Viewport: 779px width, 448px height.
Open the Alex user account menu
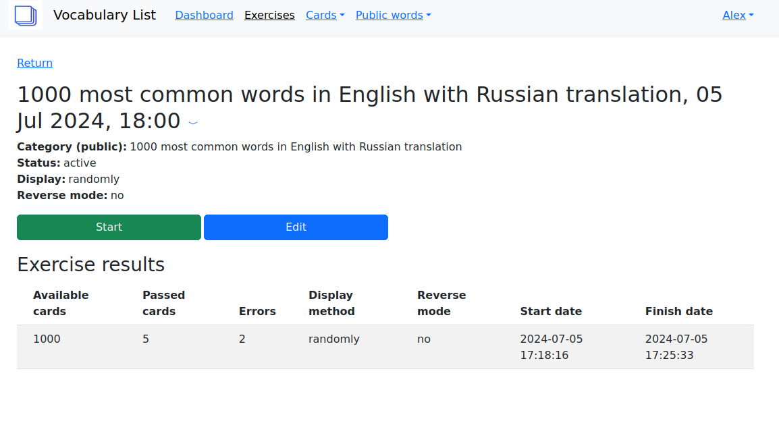pos(738,15)
